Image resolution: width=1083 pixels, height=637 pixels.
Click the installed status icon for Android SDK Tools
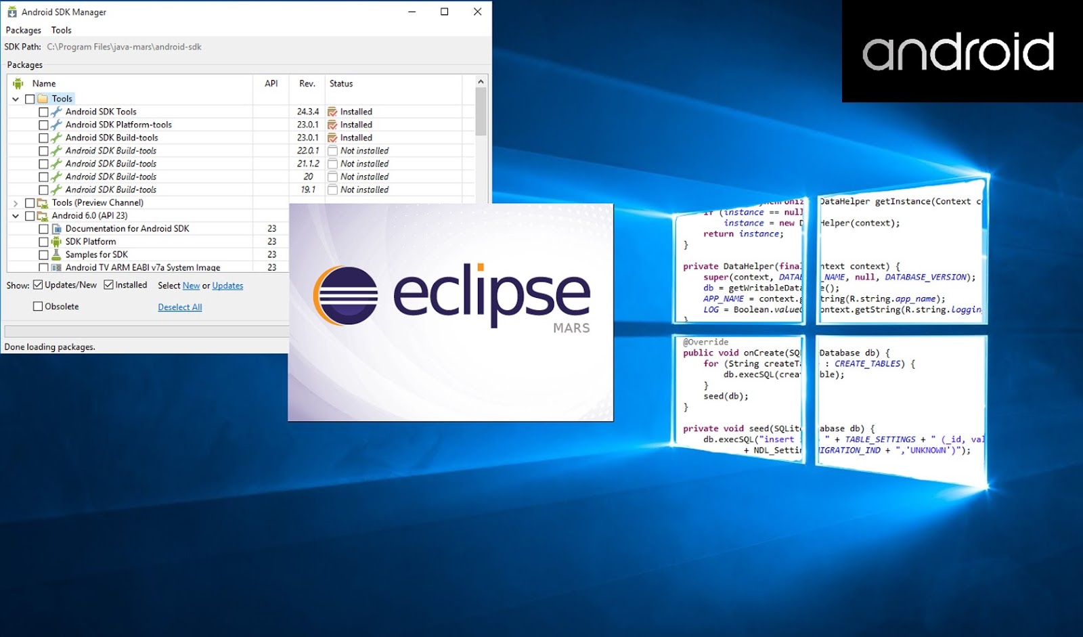(x=332, y=112)
